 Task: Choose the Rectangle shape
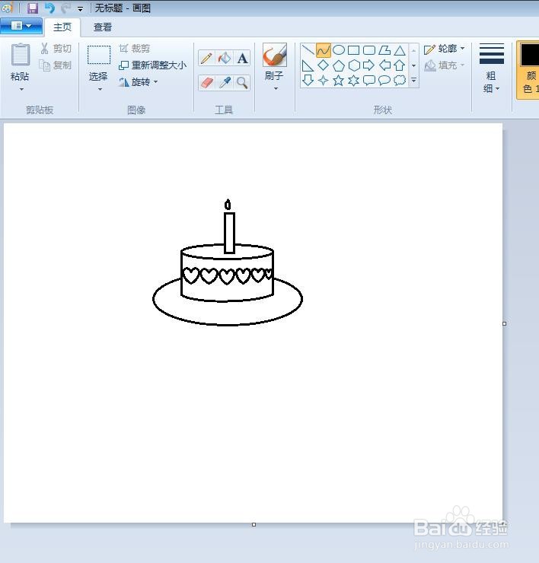[x=353, y=50]
